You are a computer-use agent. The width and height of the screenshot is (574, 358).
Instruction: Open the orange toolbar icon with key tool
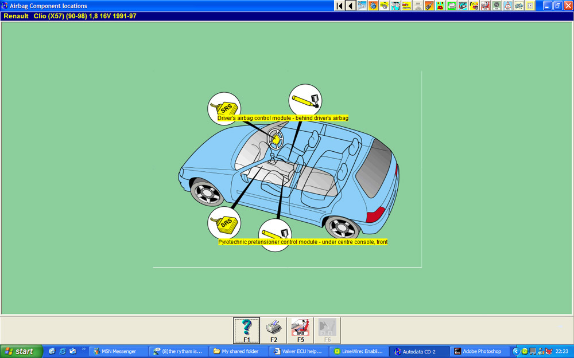click(x=429, y=6)
